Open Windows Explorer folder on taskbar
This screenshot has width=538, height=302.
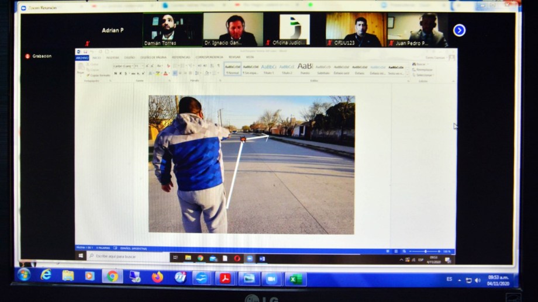click(68, 276)
